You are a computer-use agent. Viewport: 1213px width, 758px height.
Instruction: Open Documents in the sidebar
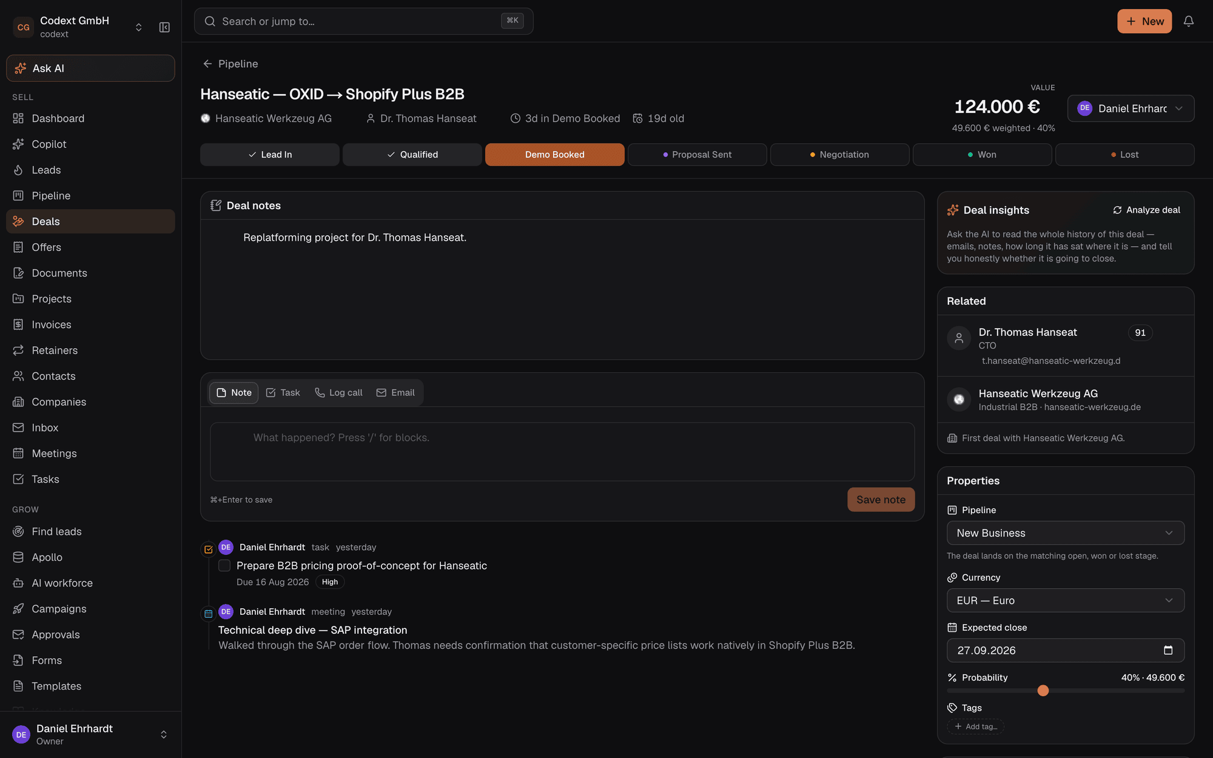click(x=90, y=273)
